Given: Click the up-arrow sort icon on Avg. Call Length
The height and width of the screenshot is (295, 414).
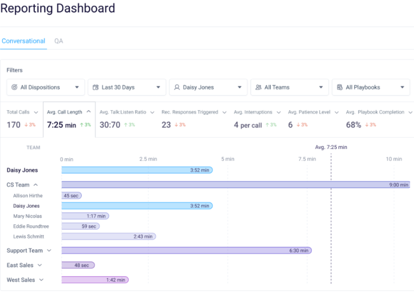Looking at the screenshot, I should tap(88, 112).
